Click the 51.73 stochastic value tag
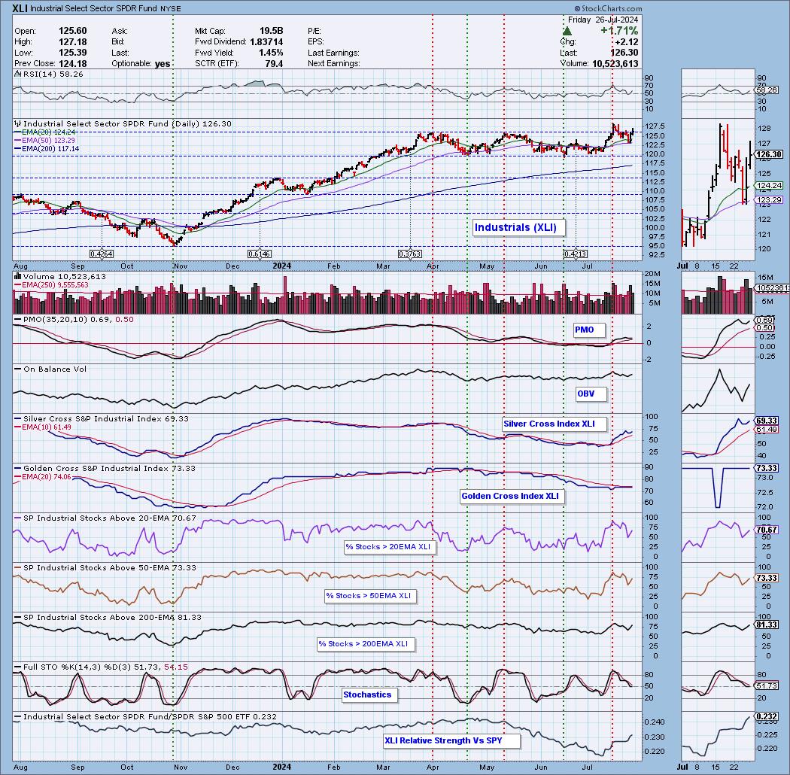This screenshot has height=775, width=790. coord(767,685)
